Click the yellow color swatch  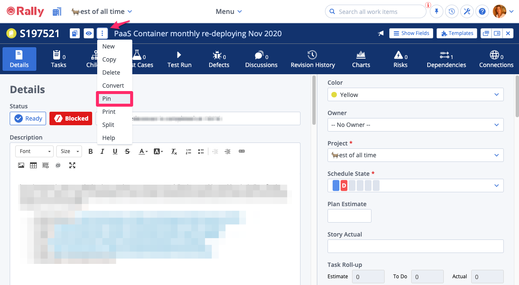click(334, 94)
